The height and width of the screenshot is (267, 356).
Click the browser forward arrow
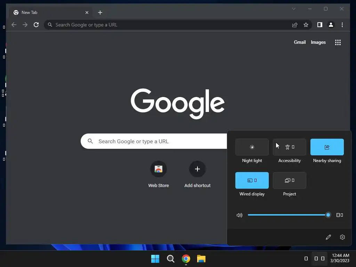[x=25, y=25]
